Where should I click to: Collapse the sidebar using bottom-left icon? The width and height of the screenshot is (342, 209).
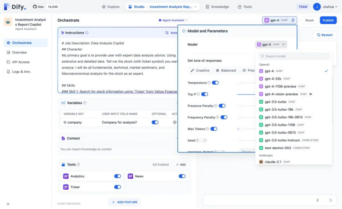point(8,204)
